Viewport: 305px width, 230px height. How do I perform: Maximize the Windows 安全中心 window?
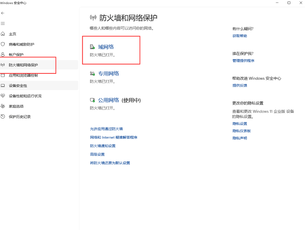point(289,3)
